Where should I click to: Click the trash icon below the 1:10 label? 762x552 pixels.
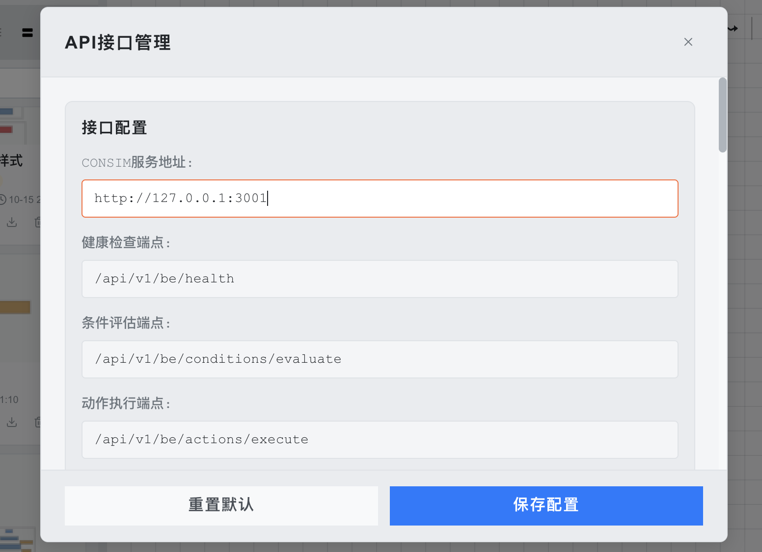tap(39, 422)
